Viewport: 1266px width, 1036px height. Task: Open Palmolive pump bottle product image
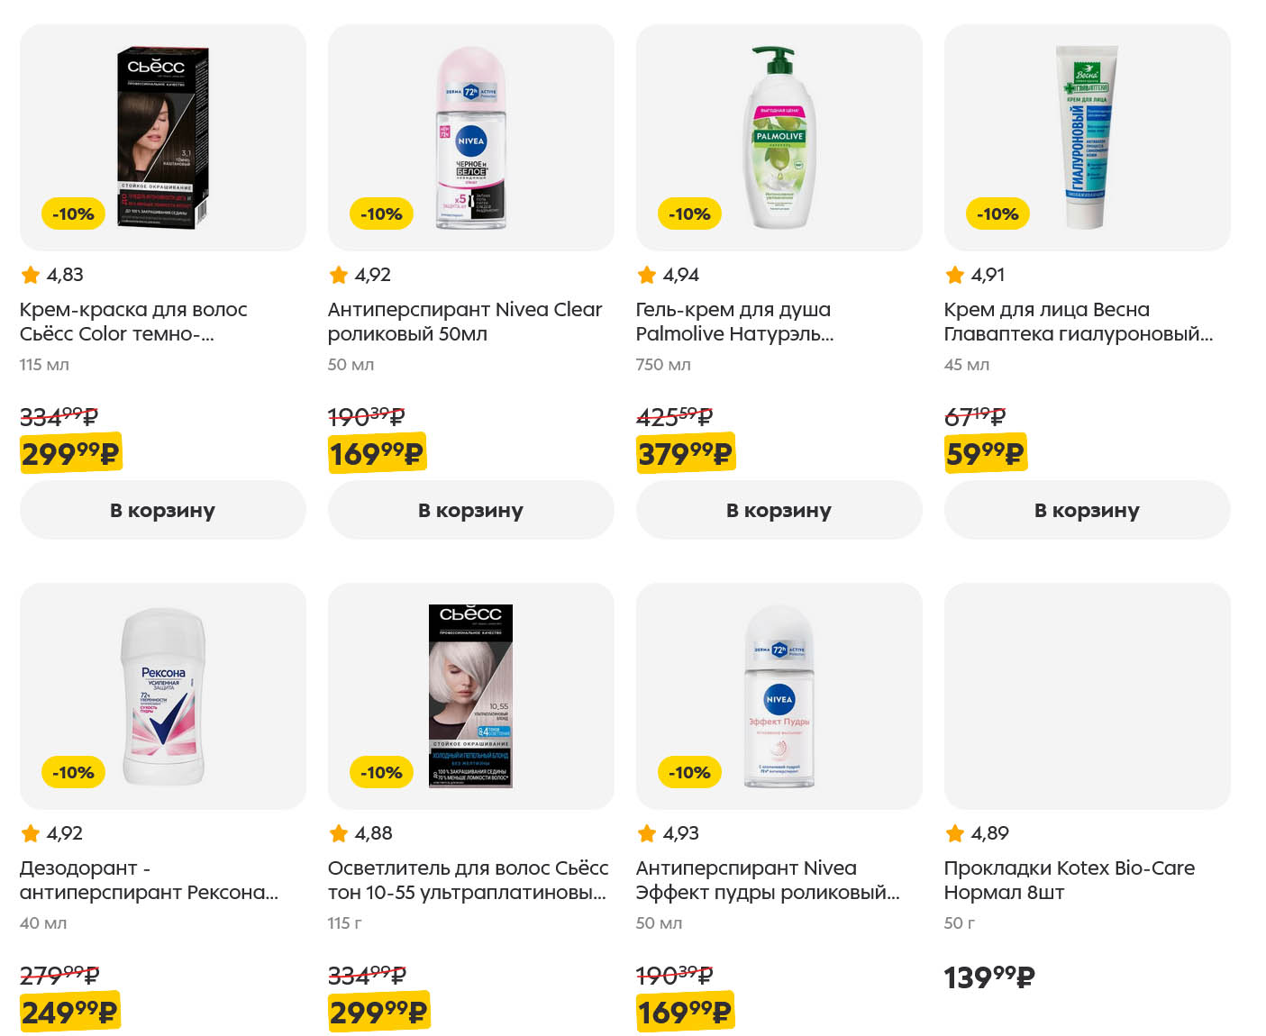(x=779, y=138)
